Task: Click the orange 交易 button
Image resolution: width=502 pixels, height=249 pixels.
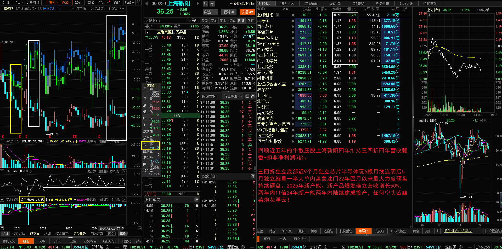Action: [247, 12]
